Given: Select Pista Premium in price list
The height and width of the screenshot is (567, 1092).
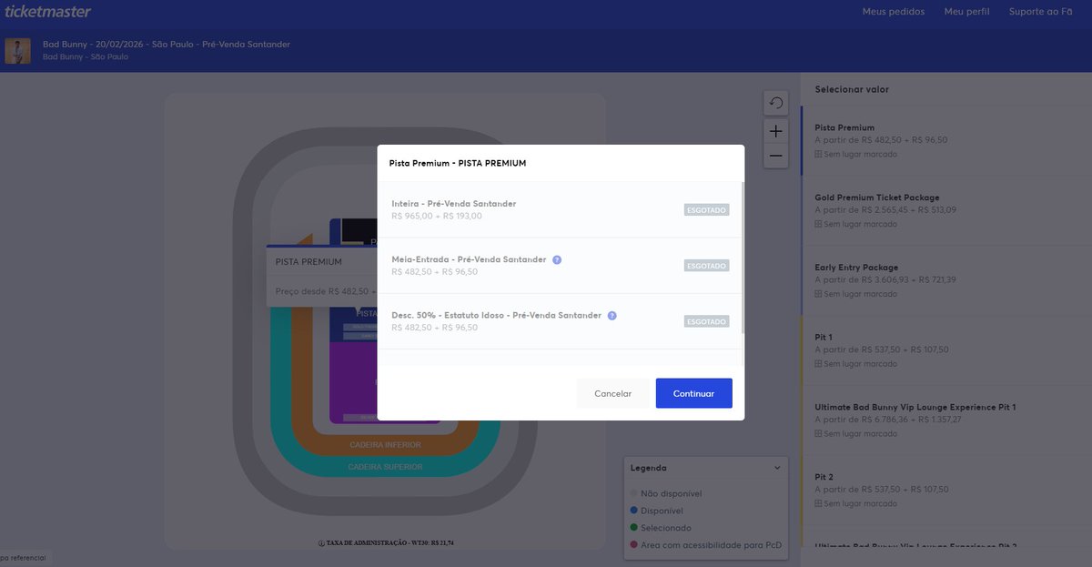Looking at the screenshot, I should [x=946, y=140].
